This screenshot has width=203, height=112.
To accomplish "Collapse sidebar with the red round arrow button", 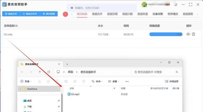I will (x=65, y=14).
